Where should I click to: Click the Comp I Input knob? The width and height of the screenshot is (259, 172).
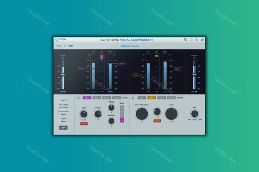coord(84,114)
